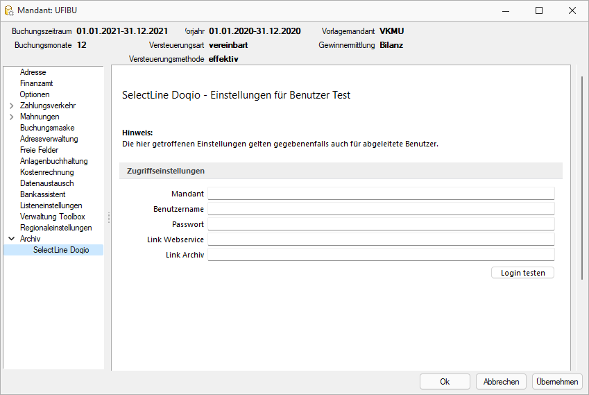
Task: Open Regionaleinstellungen page
Action: [x=56, y=228]
